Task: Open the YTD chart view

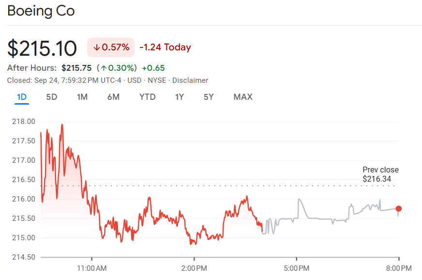Action: pos(148,97)
